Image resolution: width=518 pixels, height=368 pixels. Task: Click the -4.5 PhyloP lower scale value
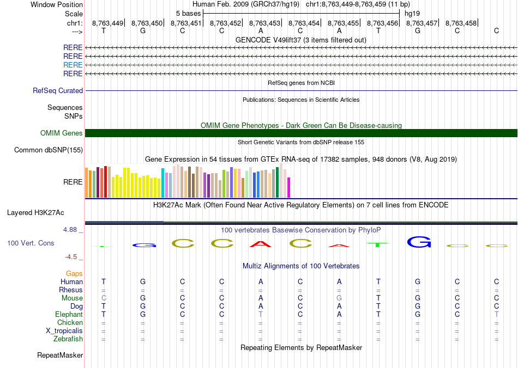[71, 257]
